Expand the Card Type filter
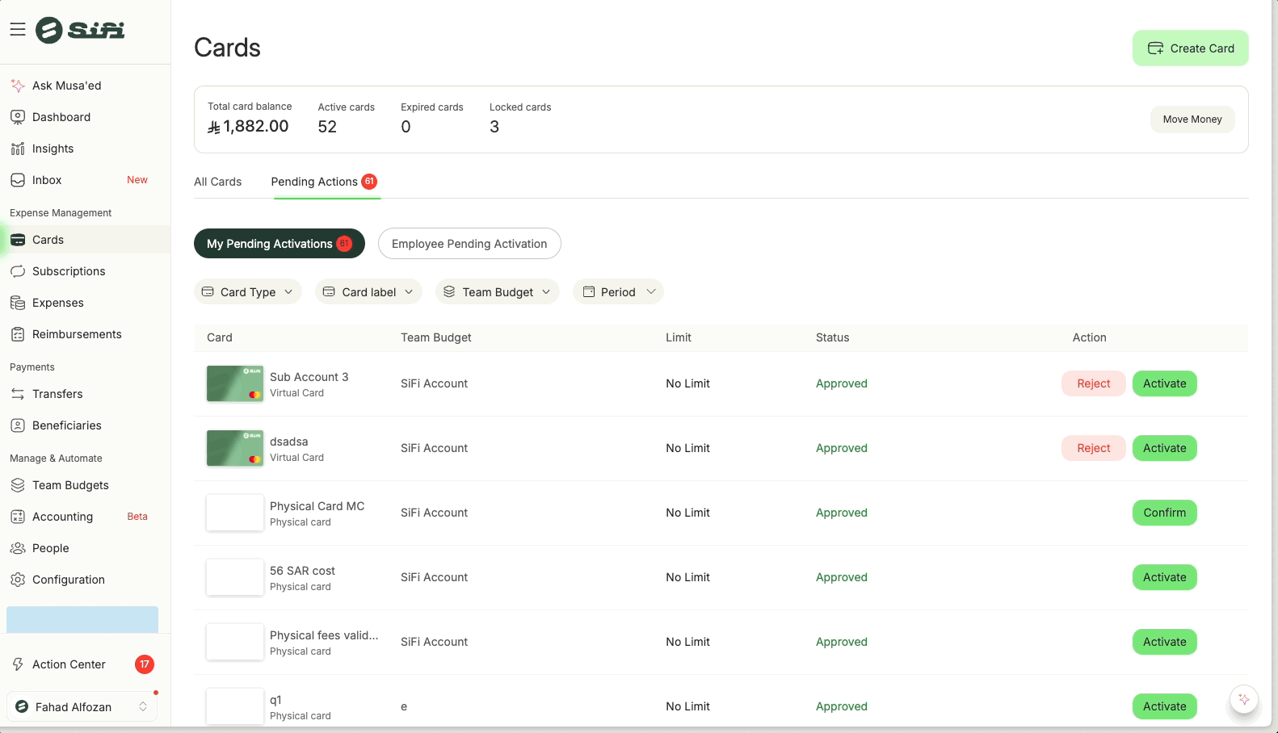The width and height of the screenshot is (1278, 733). point(247,292)
